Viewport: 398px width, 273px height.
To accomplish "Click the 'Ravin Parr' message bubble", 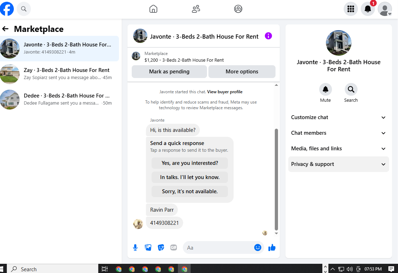I will 162,210.
